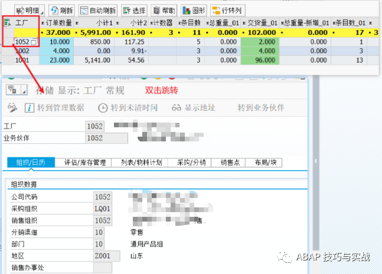382x274 pixels.
Task: Click 显示地址 button
Action: pos(194,108)
